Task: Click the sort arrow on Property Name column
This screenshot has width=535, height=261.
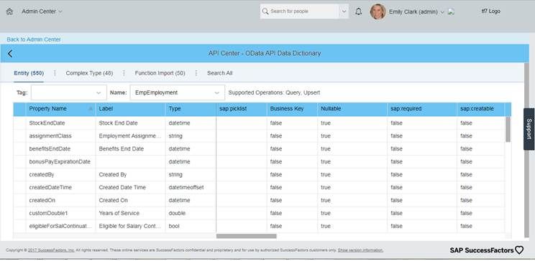Action: point(91,108)
